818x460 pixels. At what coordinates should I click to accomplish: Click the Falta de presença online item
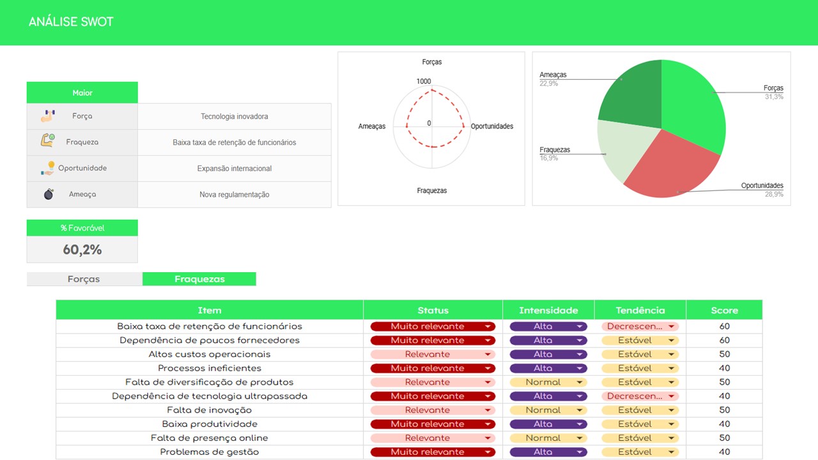click(x=210, y=438)
